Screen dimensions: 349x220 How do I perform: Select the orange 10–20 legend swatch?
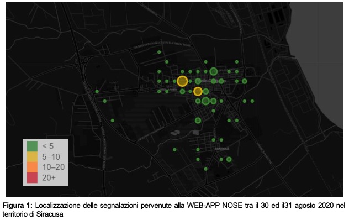coord(32,167)
